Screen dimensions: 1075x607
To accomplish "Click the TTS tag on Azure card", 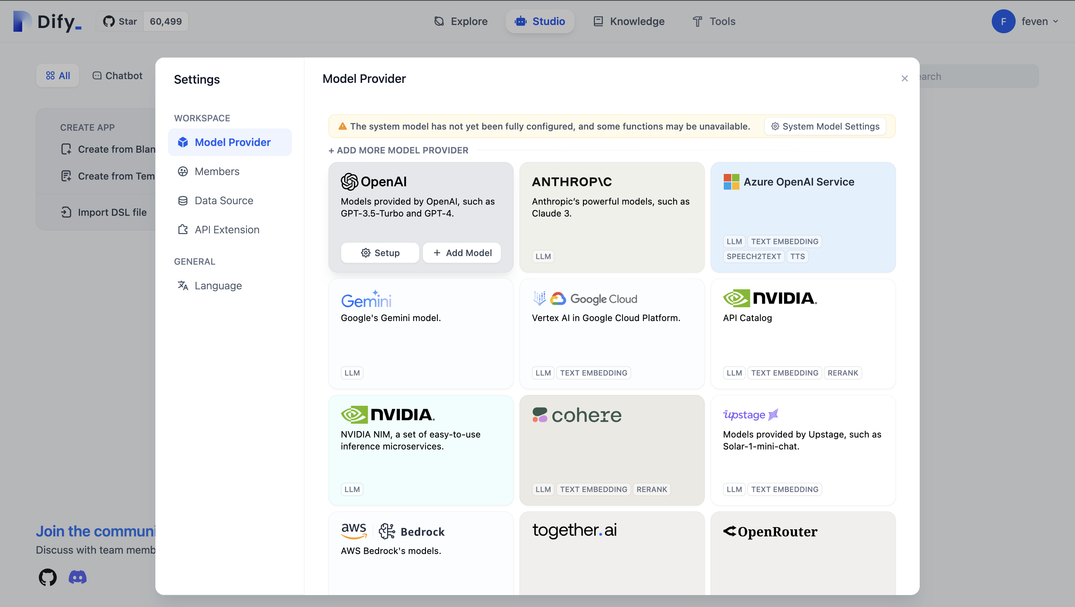I will (x=797, y=256).
